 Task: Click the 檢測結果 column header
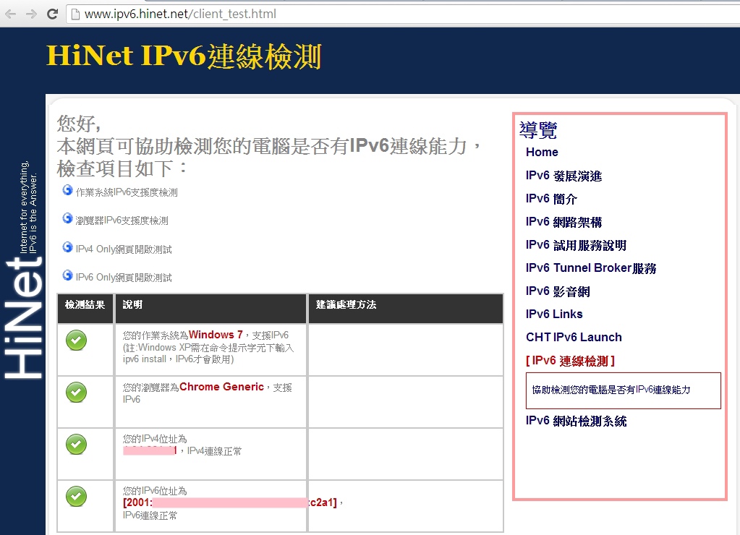[85, 305]
